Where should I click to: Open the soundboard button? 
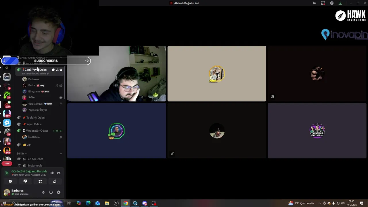click(55, 181)
